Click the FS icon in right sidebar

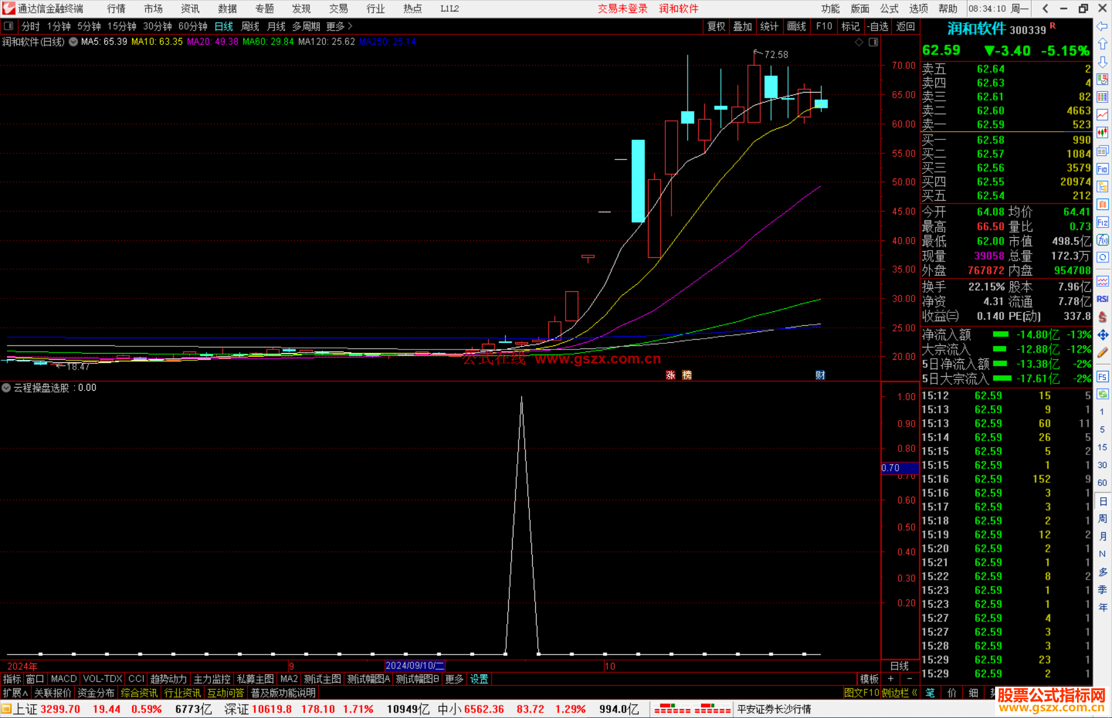click(1102, 376)
